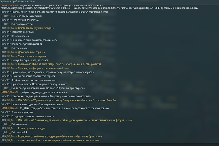This screenshot has height=146, width=219.
Task: Open the forum.worldofwarships.ru clan patch link
Action: [x=155, y=8]
